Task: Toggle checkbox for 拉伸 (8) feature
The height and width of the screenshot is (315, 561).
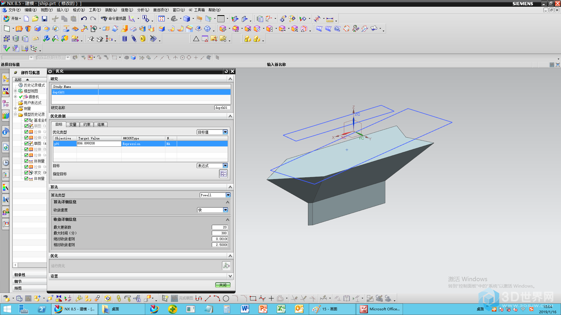Action: tap(26, 167)
